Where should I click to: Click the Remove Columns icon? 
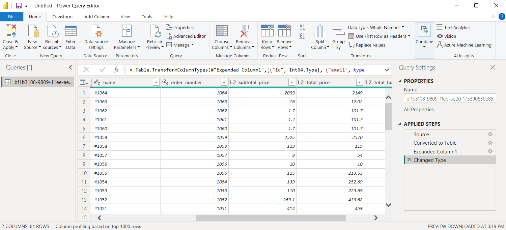pyautogui.click(x=244, y=31)
